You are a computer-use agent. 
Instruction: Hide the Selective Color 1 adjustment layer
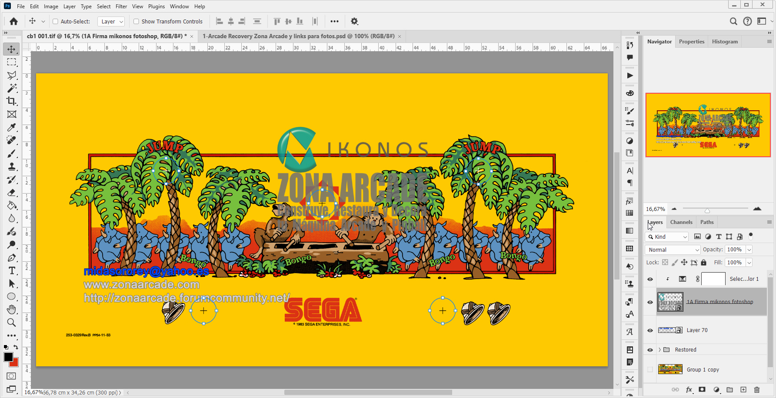650,279
